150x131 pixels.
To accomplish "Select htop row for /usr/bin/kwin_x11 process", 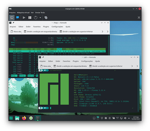I will point(57,53).
